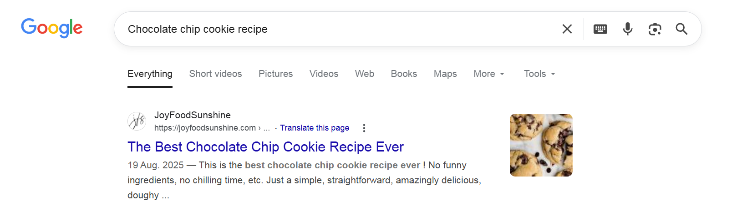Open The Best Chocolate Chip Cookie Recipe link

[265, 147]
